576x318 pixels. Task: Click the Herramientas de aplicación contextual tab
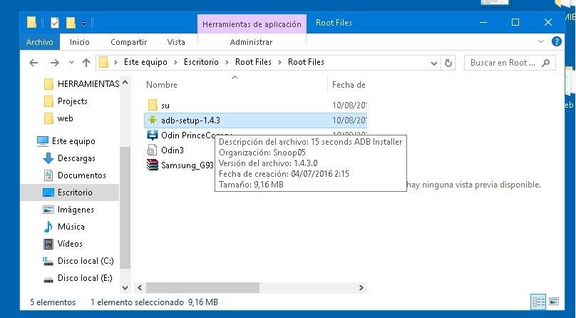(x=252, y=24)
